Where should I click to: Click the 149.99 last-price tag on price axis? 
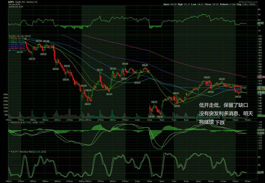pos(261,92)
